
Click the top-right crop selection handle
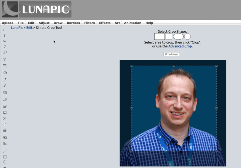click(216, 66)
